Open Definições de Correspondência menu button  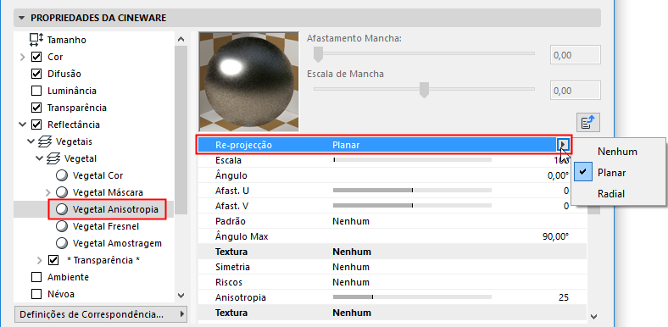pos(101,314)
